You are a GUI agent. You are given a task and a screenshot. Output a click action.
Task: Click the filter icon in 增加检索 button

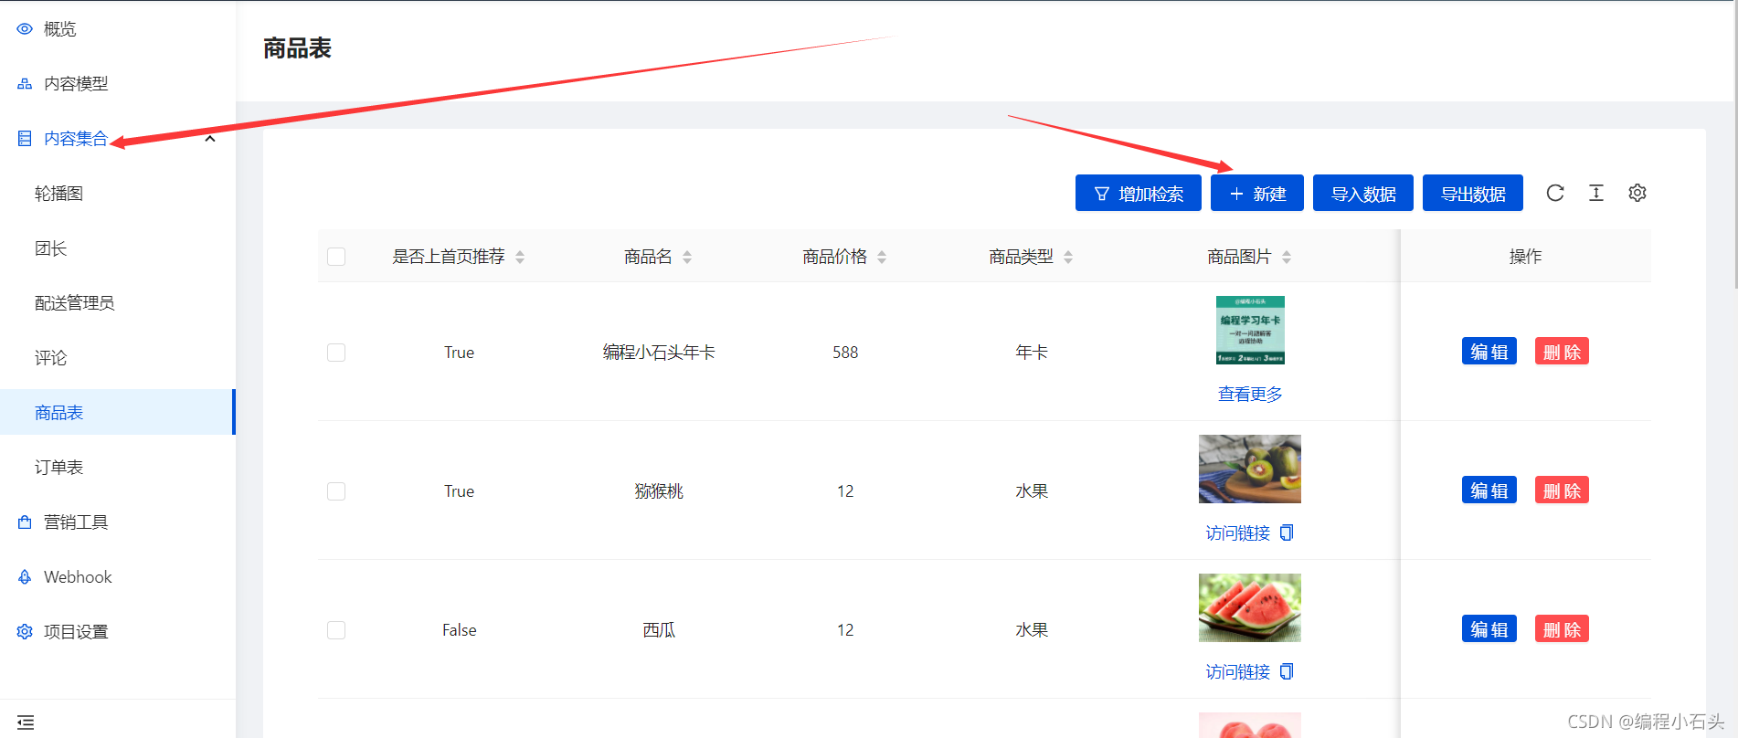point(1102,194)
